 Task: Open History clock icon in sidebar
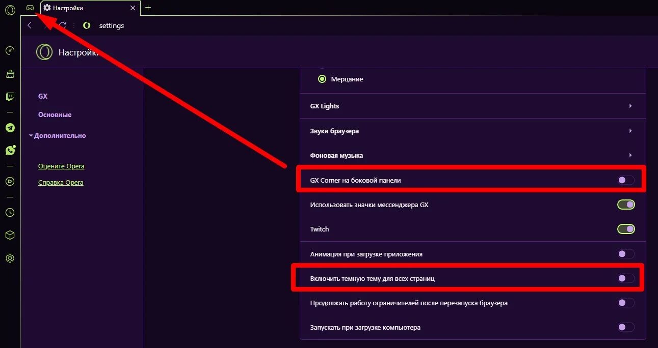coord(10,212)
